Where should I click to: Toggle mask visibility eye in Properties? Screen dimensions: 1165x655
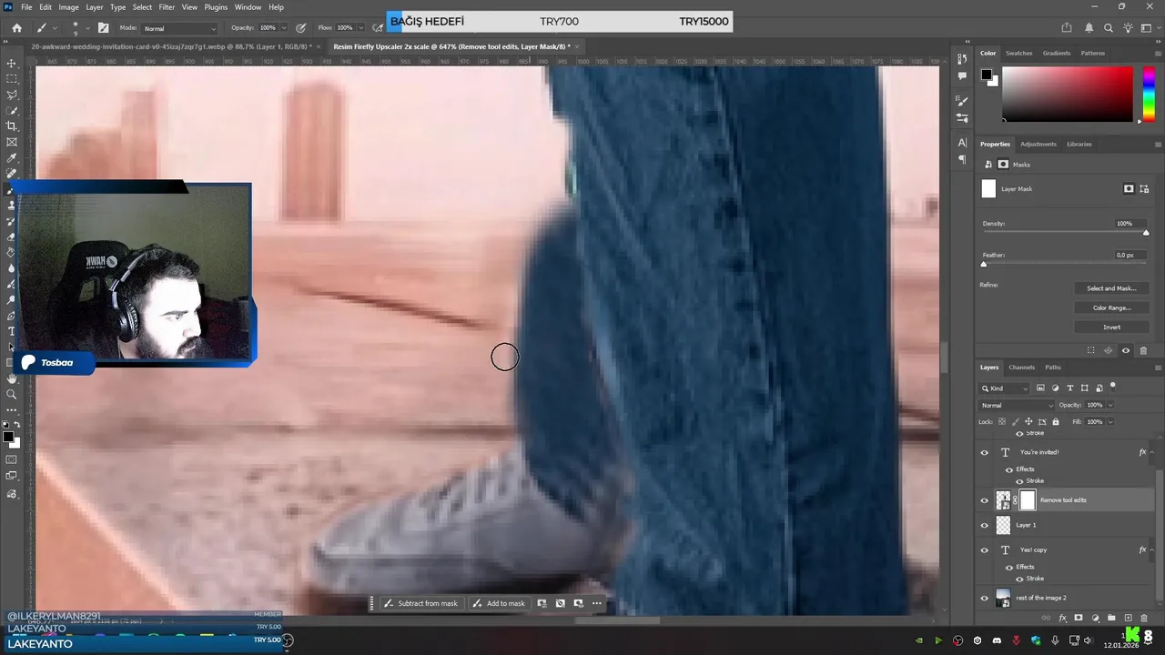1126,350
